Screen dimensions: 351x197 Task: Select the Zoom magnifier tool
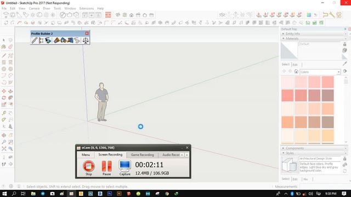click(x=4, y=142)
